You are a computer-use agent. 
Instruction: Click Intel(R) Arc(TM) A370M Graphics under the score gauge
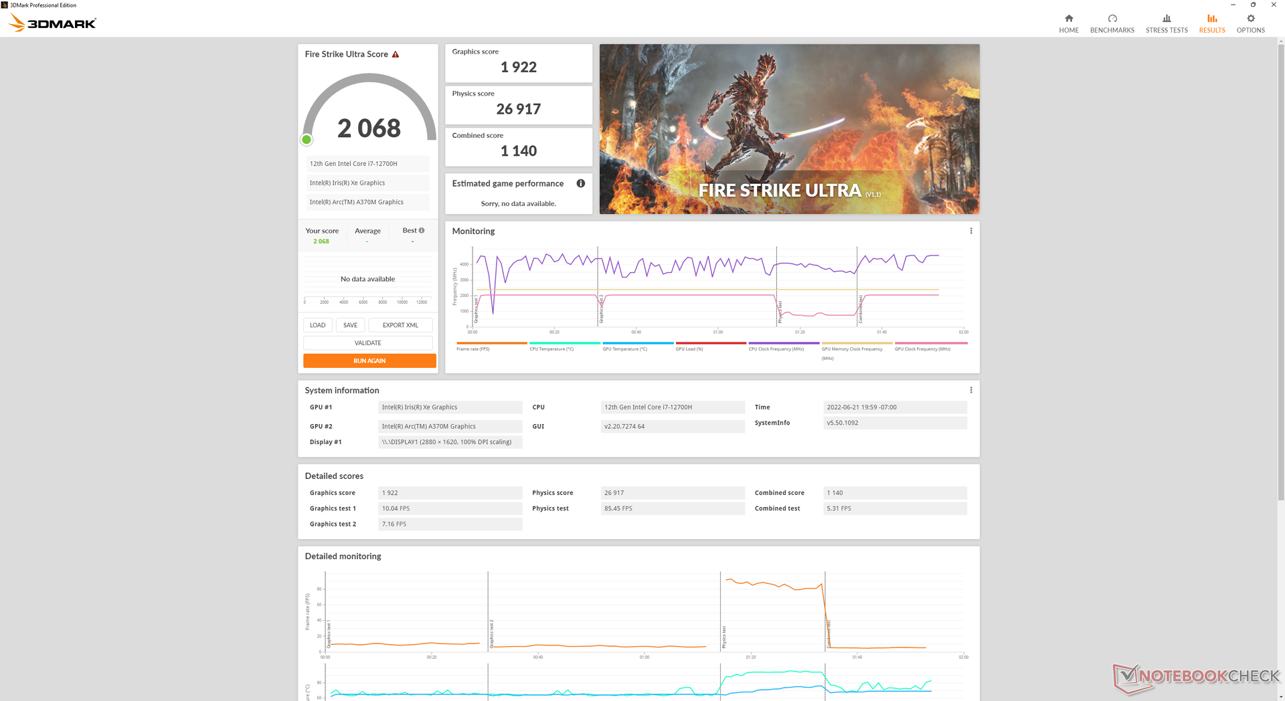pyautogui.click(x=368, y=202)
